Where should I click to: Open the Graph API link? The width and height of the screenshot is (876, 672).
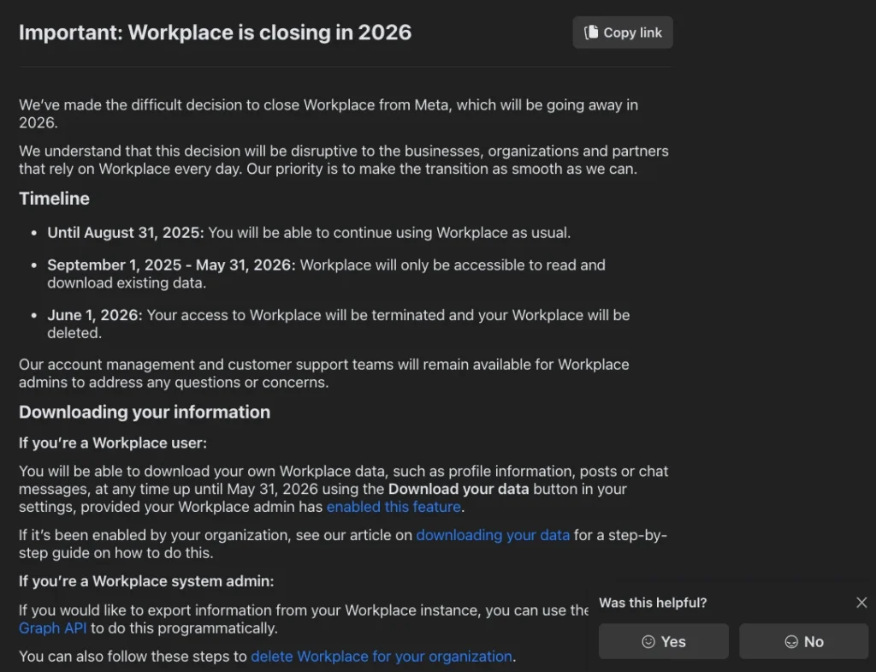point(52,627)
